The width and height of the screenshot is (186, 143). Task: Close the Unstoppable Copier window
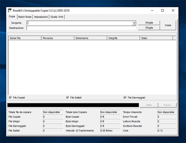pos(173,11)
